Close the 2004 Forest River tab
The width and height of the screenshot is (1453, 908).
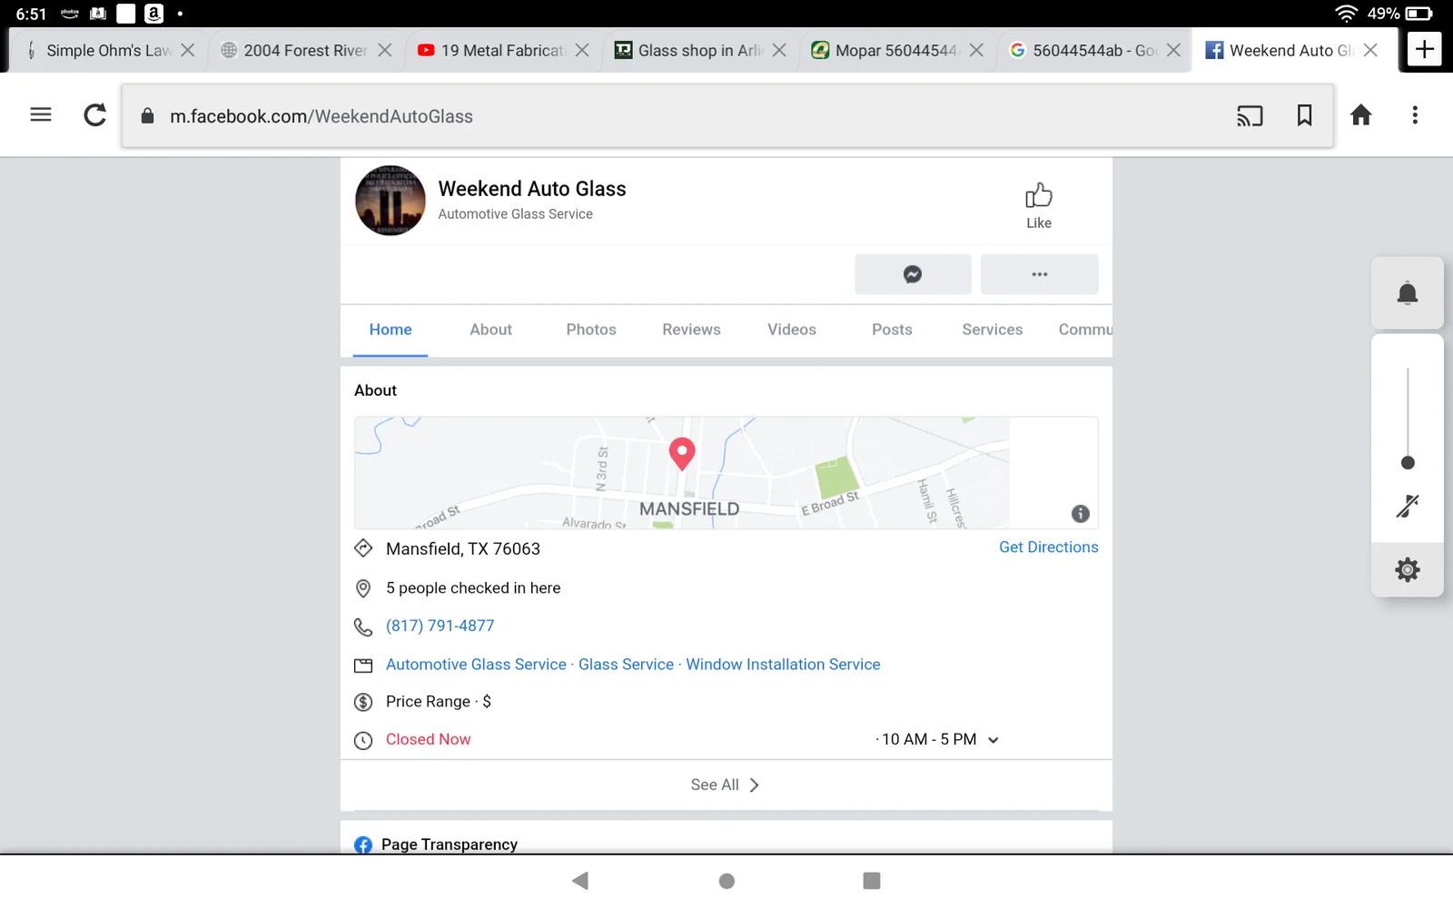[385, 51]
